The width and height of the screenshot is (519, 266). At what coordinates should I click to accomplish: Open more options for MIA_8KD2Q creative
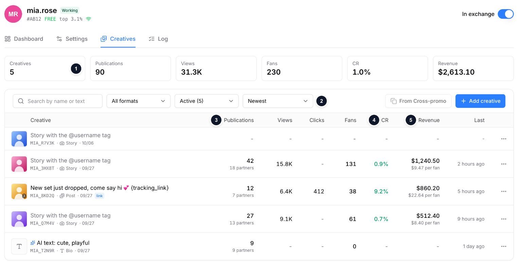[x=504, y=191]
